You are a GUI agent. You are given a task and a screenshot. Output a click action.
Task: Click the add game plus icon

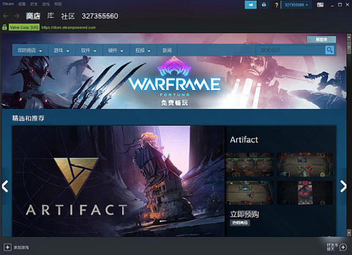(7, 247)
